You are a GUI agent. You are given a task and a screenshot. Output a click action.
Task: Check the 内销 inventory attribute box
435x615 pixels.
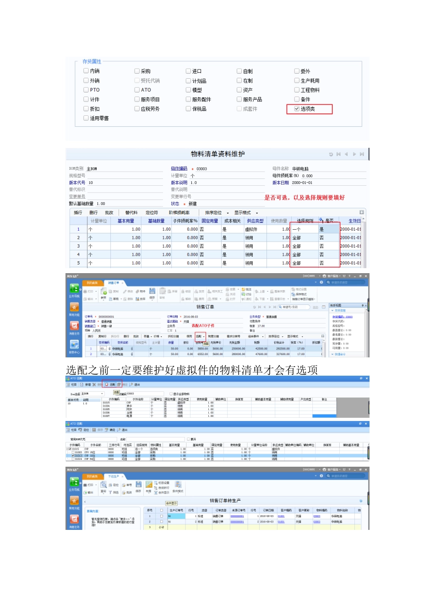[x=86, y=71]
